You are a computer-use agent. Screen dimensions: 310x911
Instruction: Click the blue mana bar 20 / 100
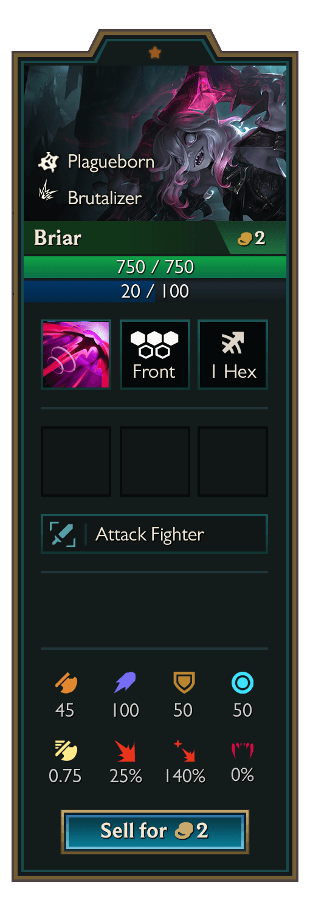click(x=154, y=291)
